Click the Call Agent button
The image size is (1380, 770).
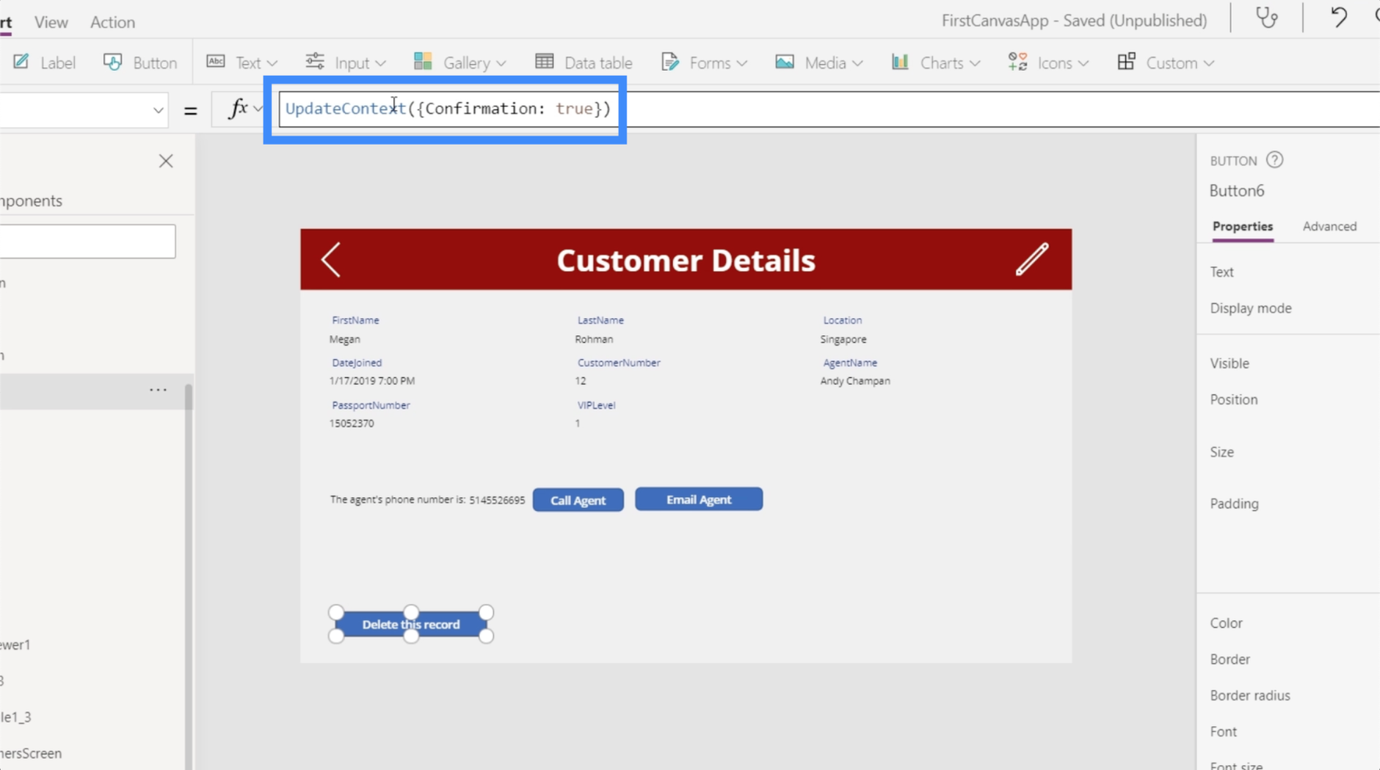[x=578, y=500]
